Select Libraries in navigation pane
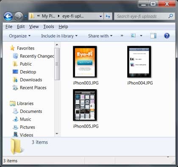Image resolution: width=178 pixels, height=167 pixels. (x=25, y=104)
